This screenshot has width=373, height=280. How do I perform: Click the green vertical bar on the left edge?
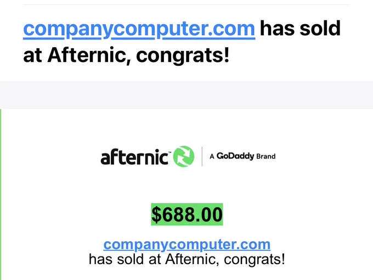coord(1,195)
